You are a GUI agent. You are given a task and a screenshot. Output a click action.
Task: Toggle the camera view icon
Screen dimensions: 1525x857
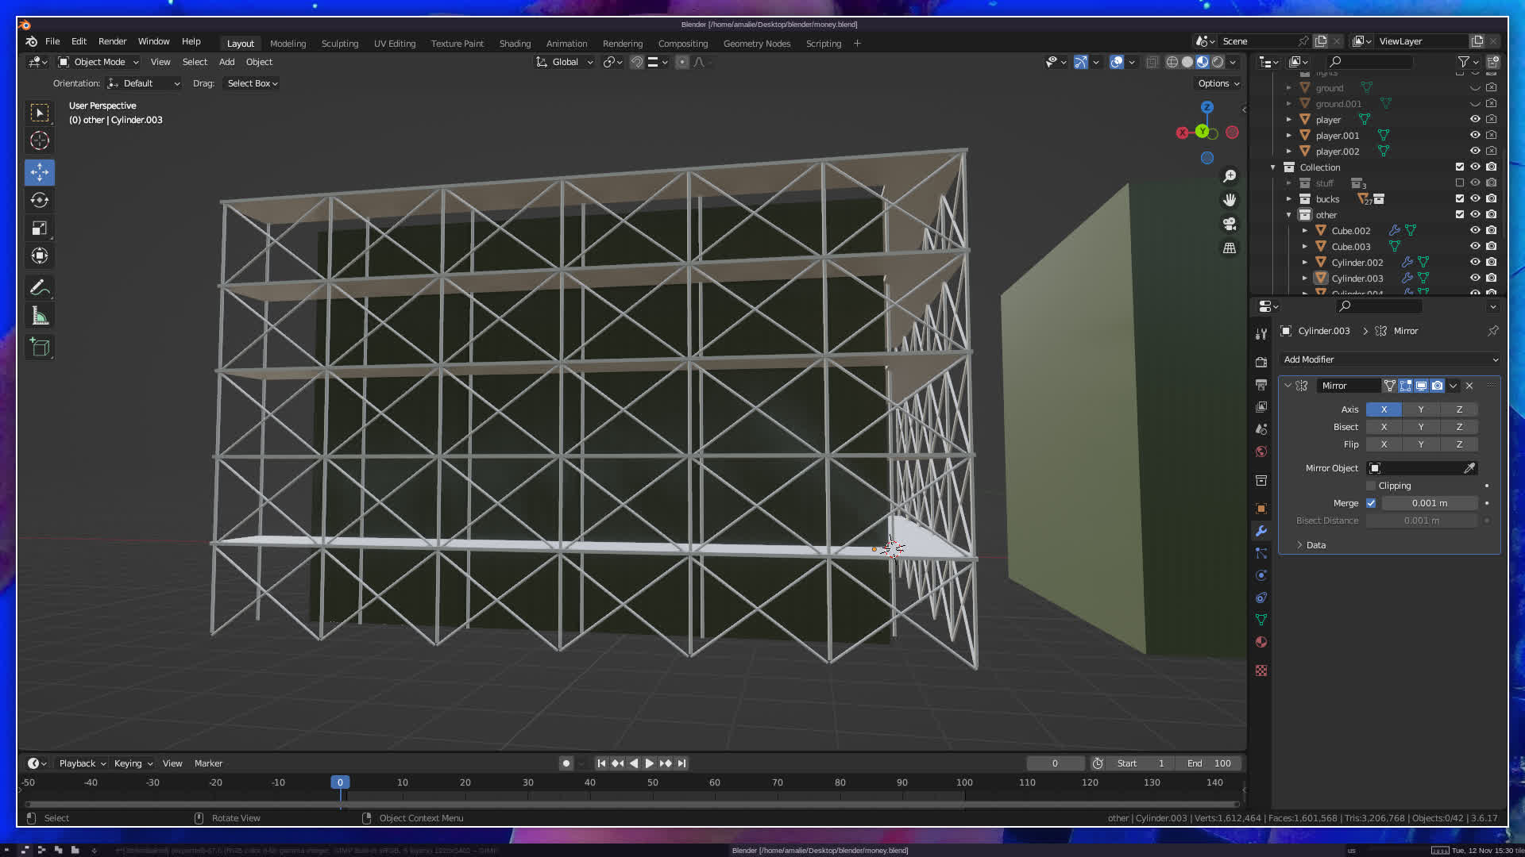pos(1230,224)
